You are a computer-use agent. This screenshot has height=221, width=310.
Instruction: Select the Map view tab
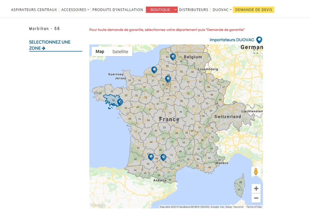pyautogui.click(x=100, y=52)
